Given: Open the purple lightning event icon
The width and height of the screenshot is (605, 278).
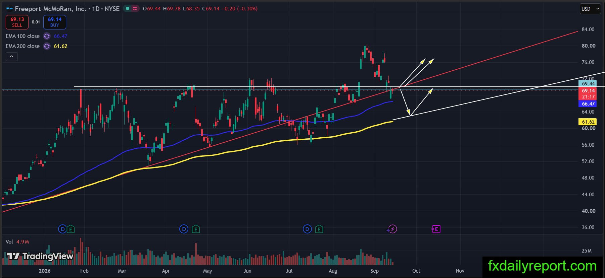Looking at the screenshot, I should [x=392, y=229].
